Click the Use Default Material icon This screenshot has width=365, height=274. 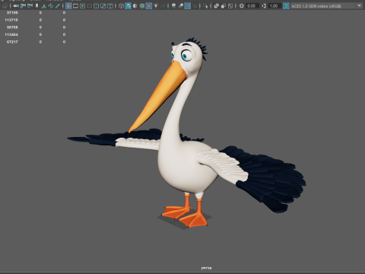coord(135,5)
